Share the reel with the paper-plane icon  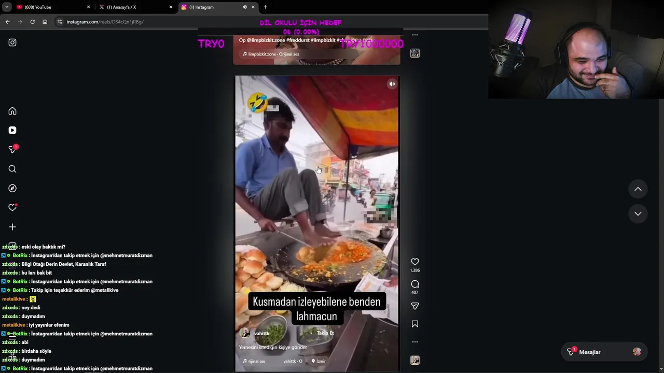point(415,306)
